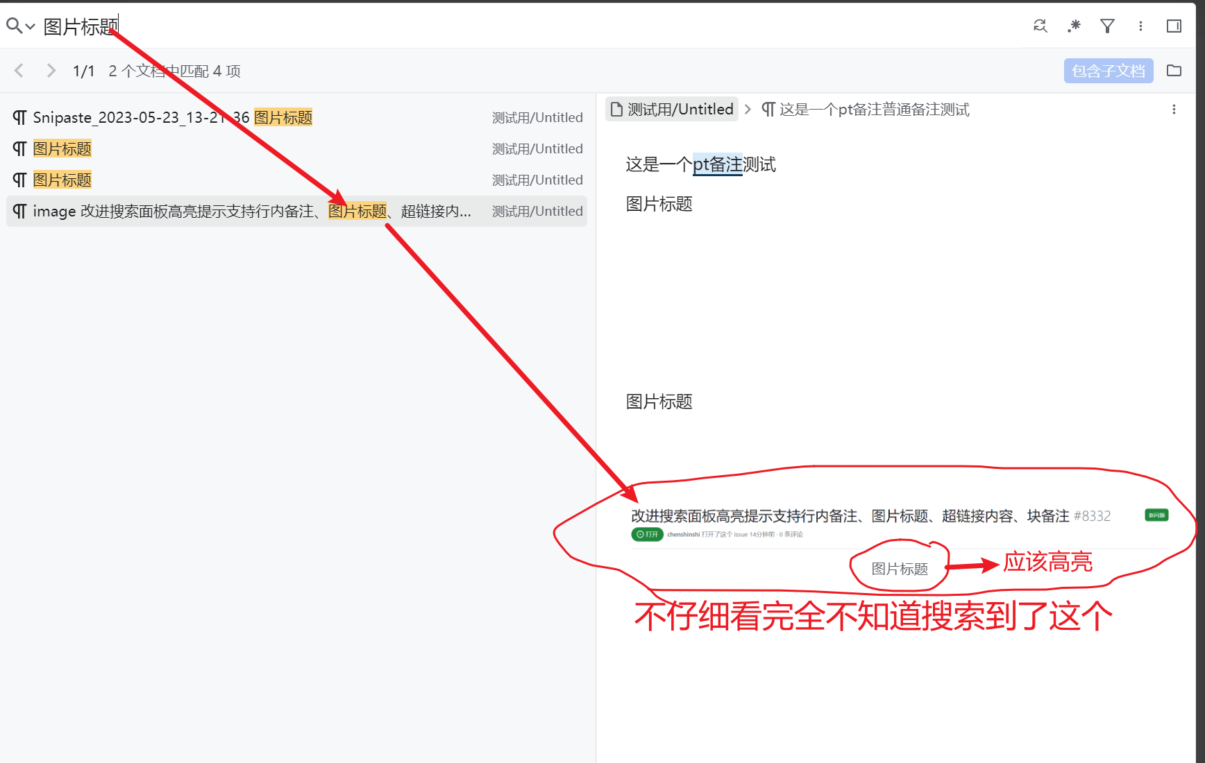
Task: Click the paragraph mark on the Snipaste result
Action: pyautogui.click(x=19, y=117)
